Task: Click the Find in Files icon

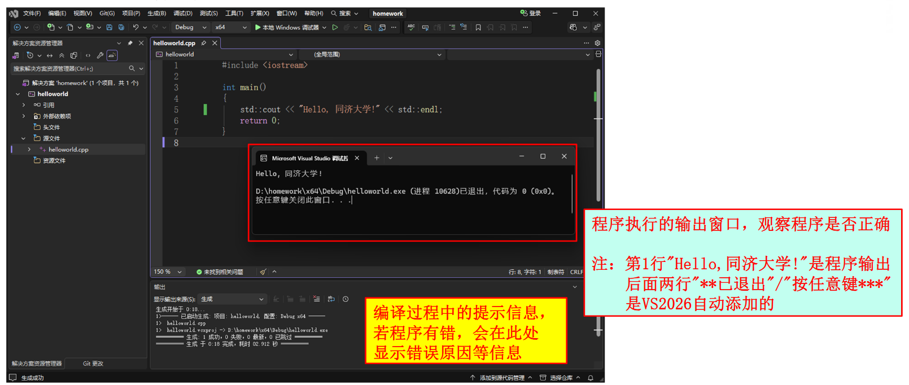Action: pyautogui.click(x=368, y=27)
